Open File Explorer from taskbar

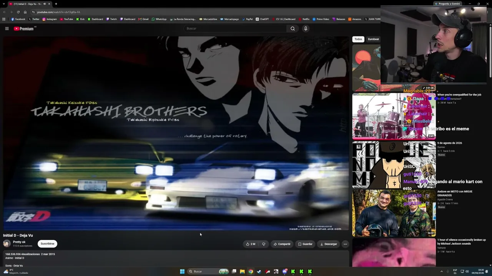242,271
